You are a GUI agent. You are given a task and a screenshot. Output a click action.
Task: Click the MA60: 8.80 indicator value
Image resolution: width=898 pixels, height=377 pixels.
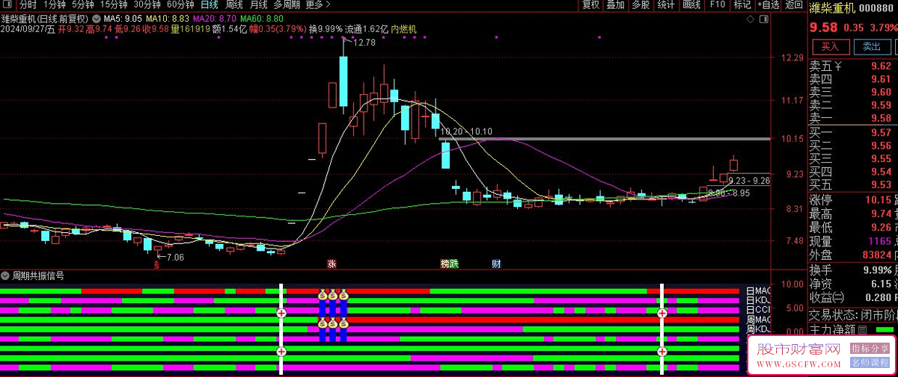(262, 18)
